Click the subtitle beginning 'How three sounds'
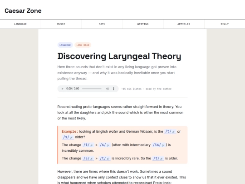Viewport: 245px width, 184px height. pos(117,73)
